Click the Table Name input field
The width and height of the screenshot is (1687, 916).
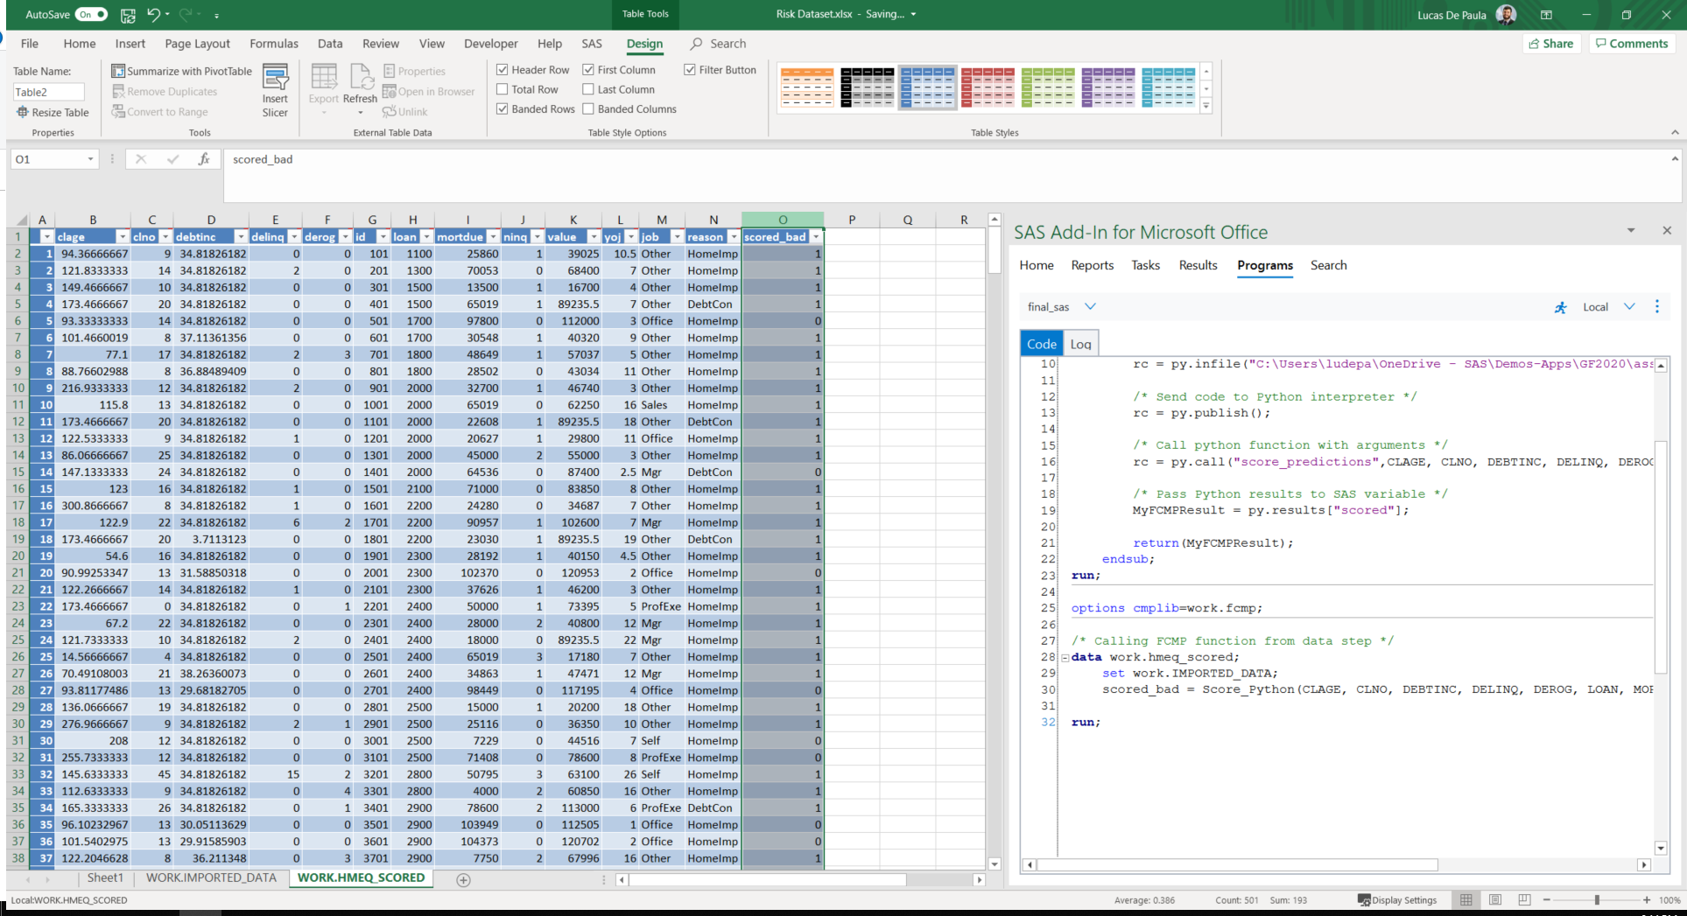pyautogui.click(x=49, y=92)
